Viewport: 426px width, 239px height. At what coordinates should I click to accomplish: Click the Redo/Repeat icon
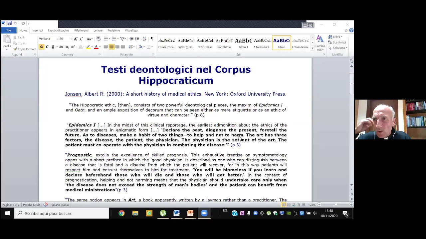(23, 23)
